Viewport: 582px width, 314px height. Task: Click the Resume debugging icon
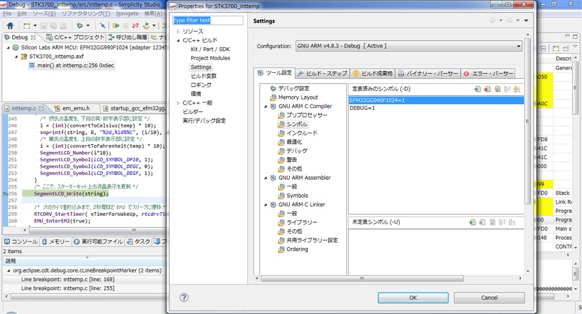tap(116, 26)
